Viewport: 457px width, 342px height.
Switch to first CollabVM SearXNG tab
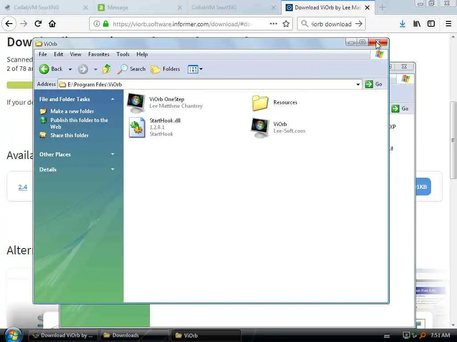(x=46, y=8)
